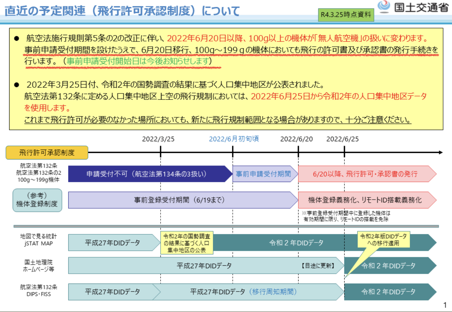Click the 【目途に更新】 label in the 国土地理院 row
The width and height of the screenshot is (452, 312).
pos(318,266)
